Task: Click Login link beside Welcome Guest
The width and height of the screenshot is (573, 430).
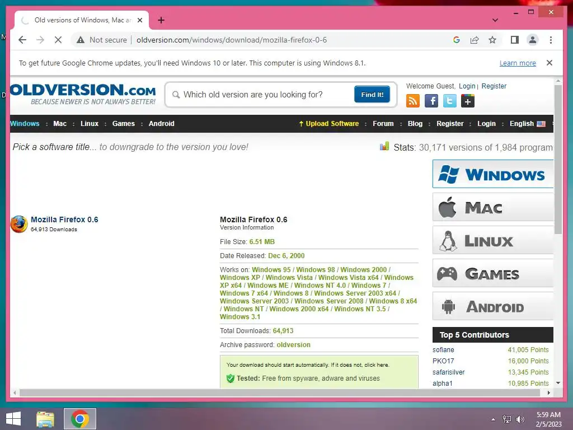Action: (x=467, y=86)
